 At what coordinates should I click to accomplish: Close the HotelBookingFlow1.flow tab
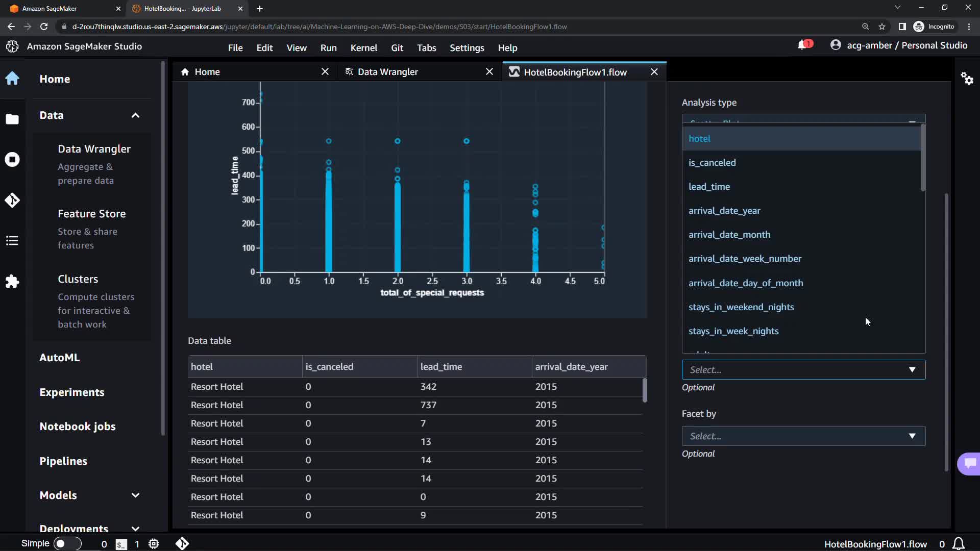tap(654, 72)
